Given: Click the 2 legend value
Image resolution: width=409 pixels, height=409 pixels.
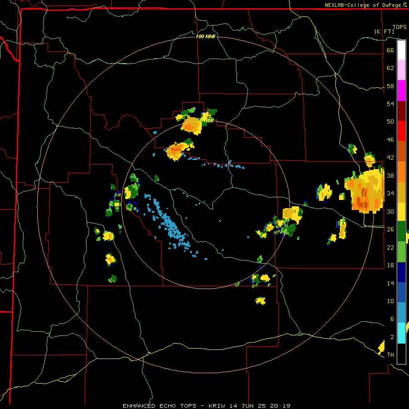Looking at the screenshot, I should click(x=392, y=337).
